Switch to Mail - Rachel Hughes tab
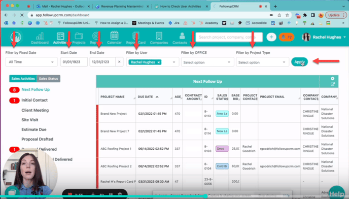The height and width of the screenshot is (199, 349). pyautogui.click(x=63, y=7)
